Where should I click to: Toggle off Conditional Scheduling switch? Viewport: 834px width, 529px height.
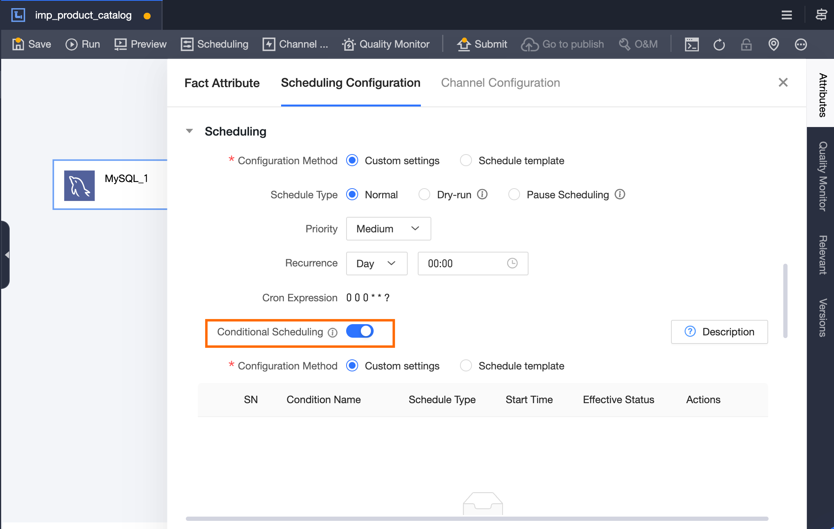tap(360, 331)
